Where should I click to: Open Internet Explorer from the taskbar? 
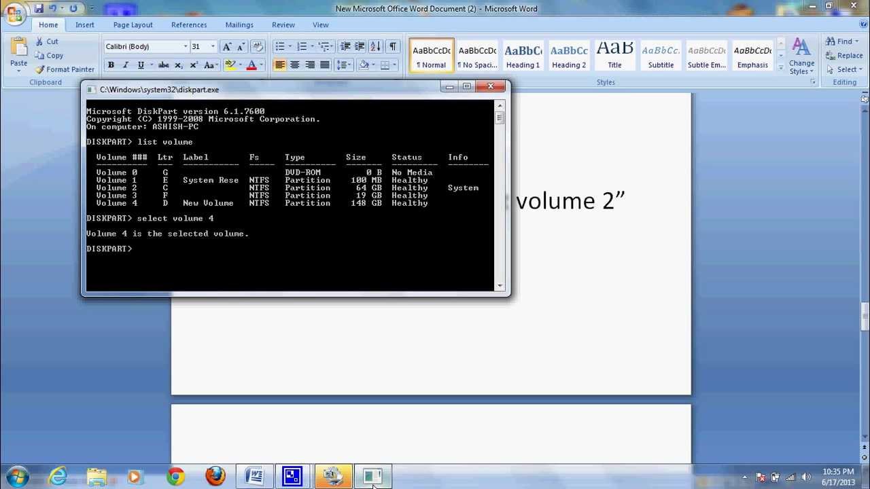(x=58, y=477)
